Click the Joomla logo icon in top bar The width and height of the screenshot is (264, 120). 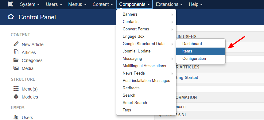10,4
